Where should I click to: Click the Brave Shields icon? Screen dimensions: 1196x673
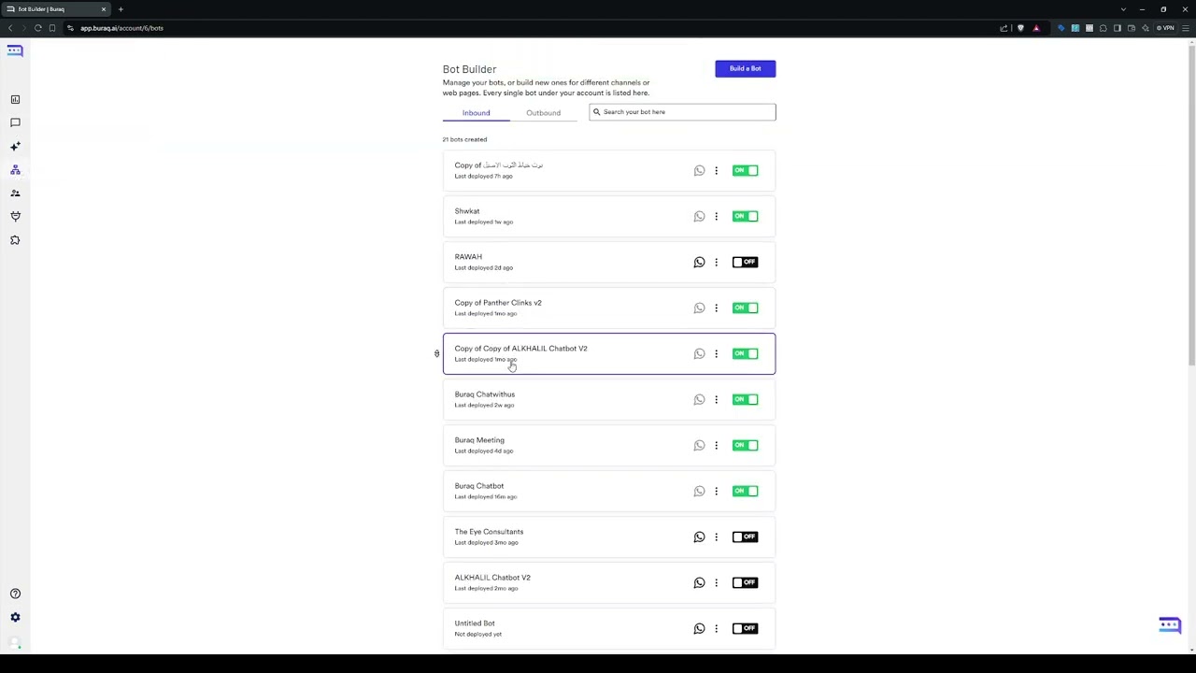1020,28
